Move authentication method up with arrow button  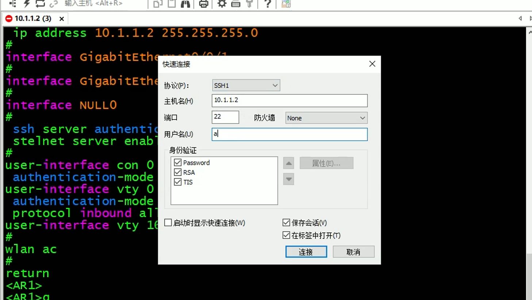click(288, 163)
